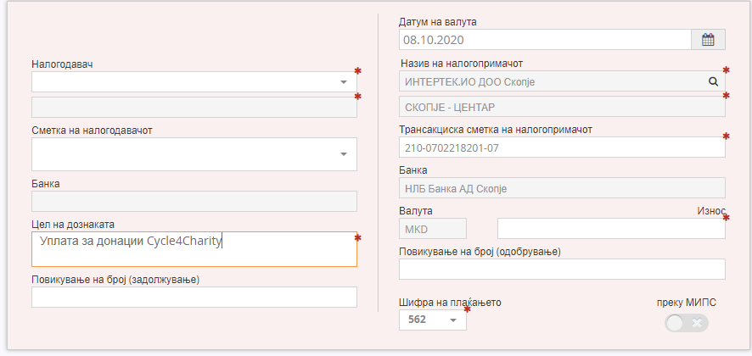This screenshot has height=356, width=752.
Task: Toggle the преку МИПС switch
Action: (687, 324)
